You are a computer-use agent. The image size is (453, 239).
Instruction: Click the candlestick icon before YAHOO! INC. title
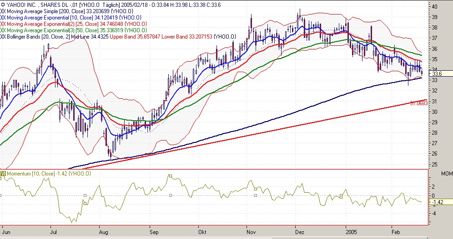click(3, 5)
